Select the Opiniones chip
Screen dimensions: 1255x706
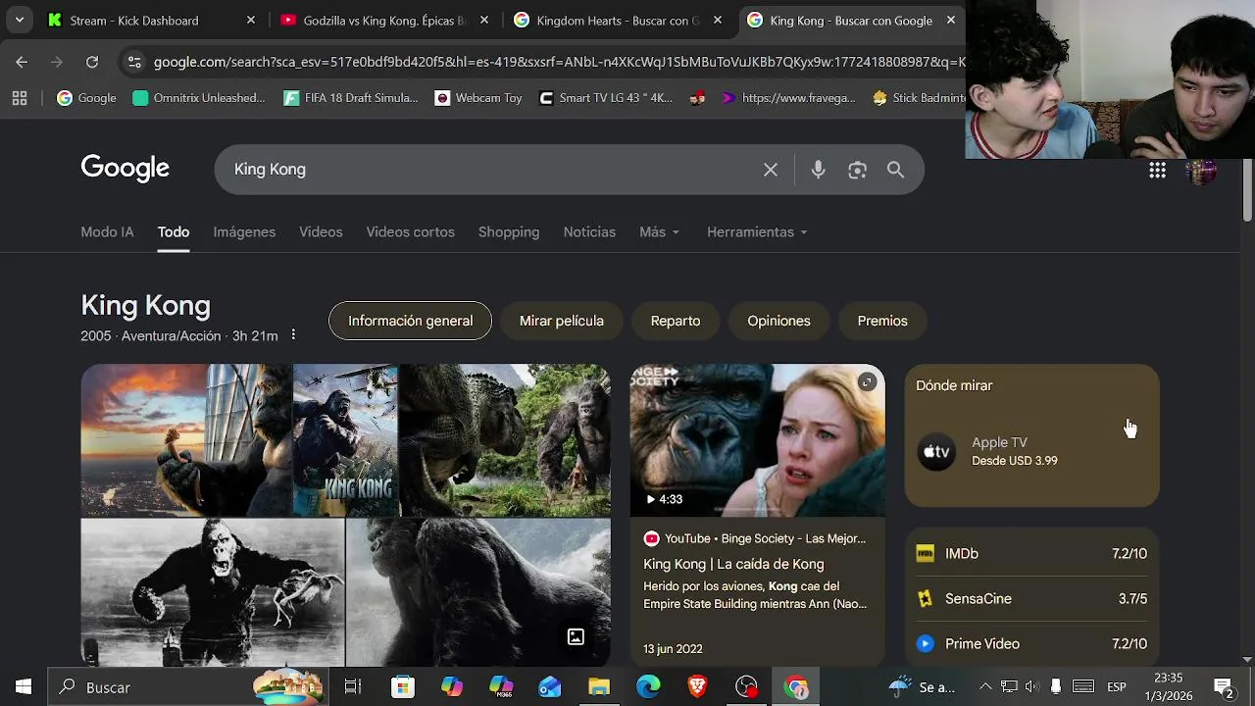click(778, 321)
